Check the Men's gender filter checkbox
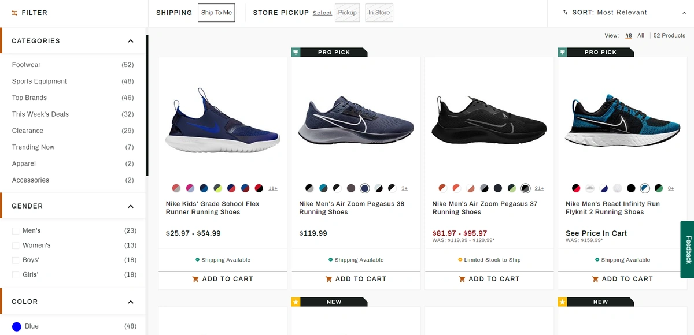 coord(16,230)
